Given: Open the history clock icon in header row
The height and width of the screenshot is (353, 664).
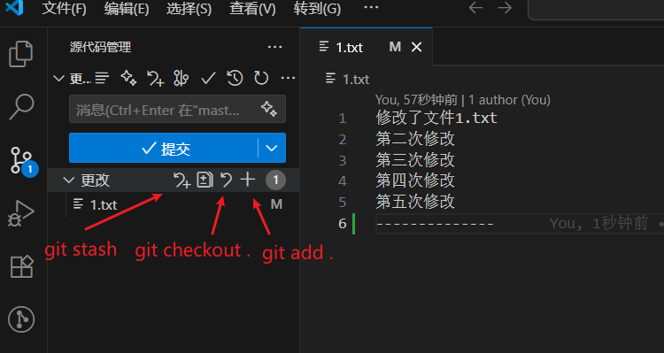Looking at the screenshot, I should click(235, 78).
